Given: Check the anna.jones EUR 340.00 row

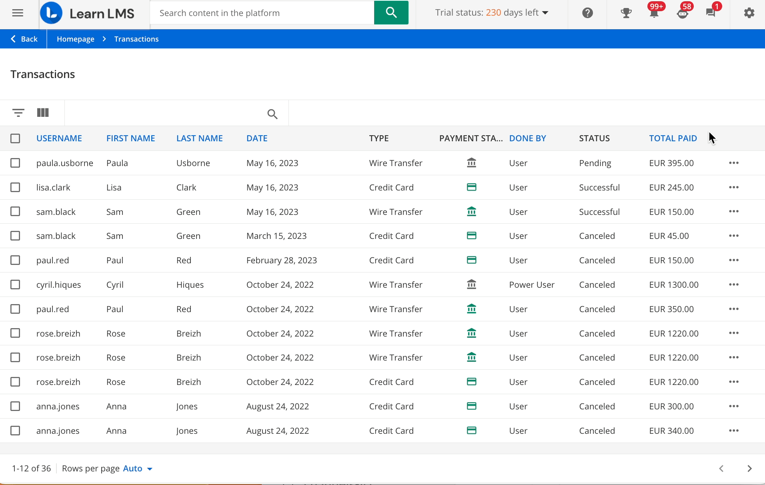Looking at the screenshot, I should coord(15,431).
